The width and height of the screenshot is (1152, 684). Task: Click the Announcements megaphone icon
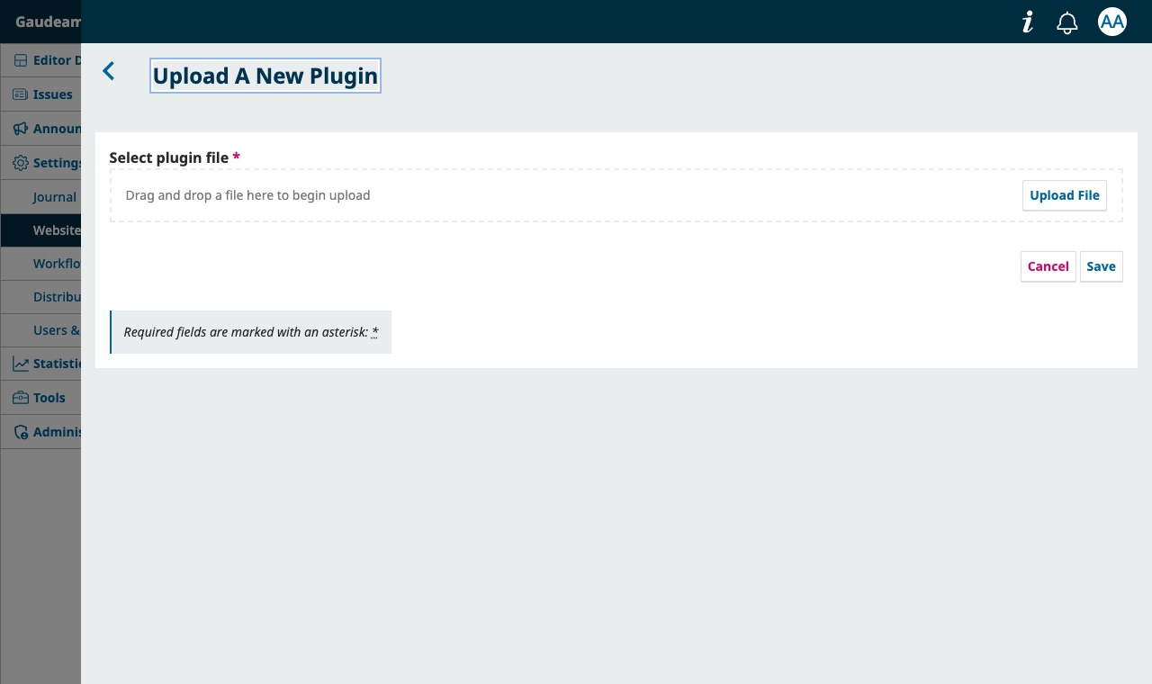[21, 129]
